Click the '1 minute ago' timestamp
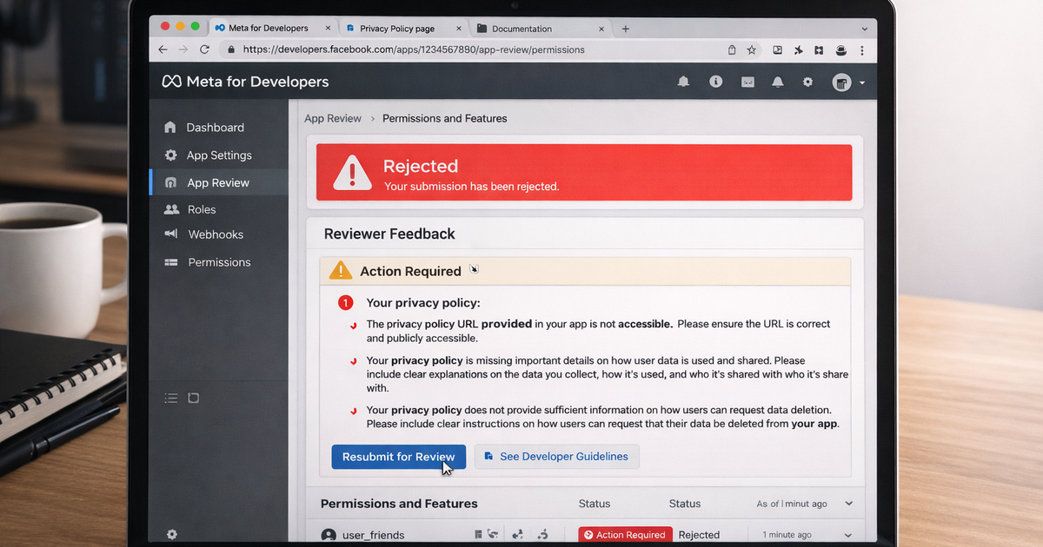Viewport: 1043px width, 547px height. [787, 535]
